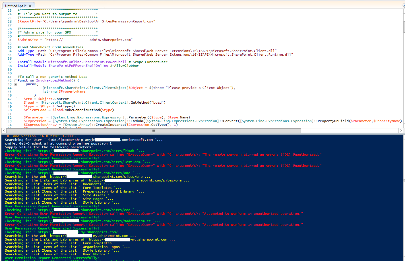Click the '$ExpressionArray' variable on line 54
This screenshot has height=261, width=405.
tap(40, 125)
